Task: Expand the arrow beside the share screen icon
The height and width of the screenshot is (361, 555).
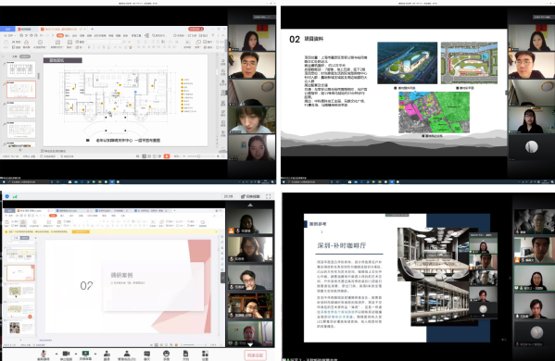Action: pos(95,354)
